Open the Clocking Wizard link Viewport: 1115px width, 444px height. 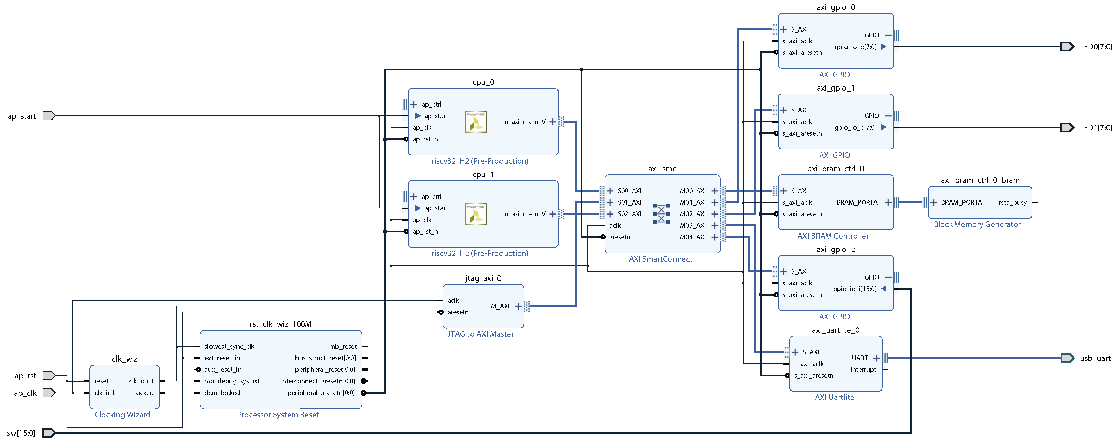[122, 415]
